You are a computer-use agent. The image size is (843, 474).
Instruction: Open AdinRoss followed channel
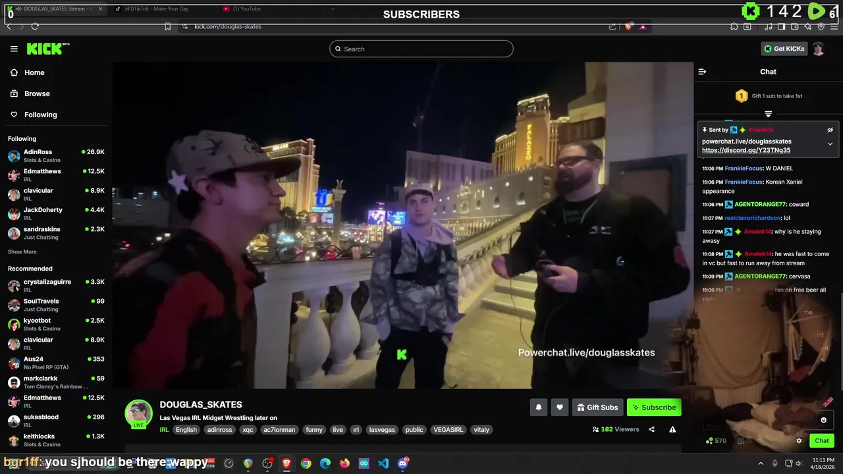(56, 155)
